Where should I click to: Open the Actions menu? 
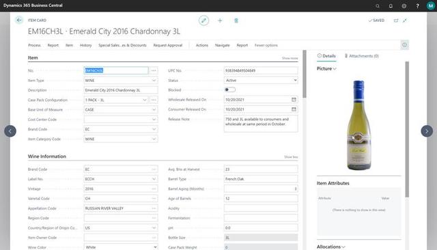pyautogui.click(x=202, y=45)
